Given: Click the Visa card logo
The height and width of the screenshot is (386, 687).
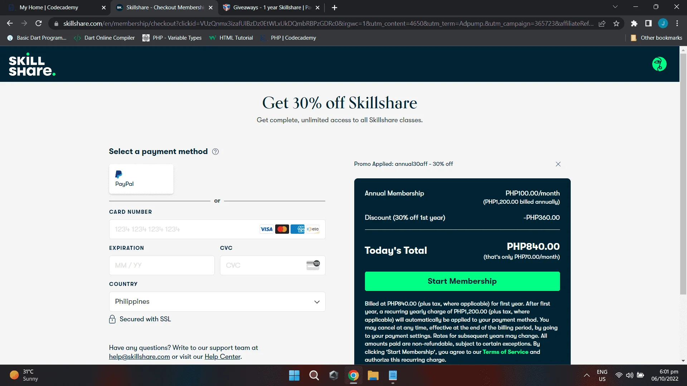Looking at the screenshot, I should pos(267,229).
